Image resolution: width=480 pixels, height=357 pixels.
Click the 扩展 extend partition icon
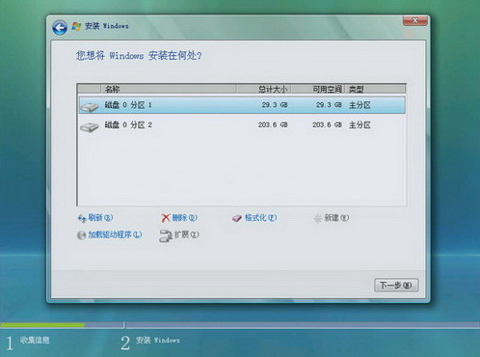click(x=166, y=235)
